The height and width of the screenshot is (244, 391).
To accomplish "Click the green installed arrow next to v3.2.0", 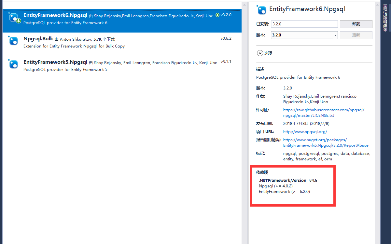I will pyautogui.click(x=217, y=15).
